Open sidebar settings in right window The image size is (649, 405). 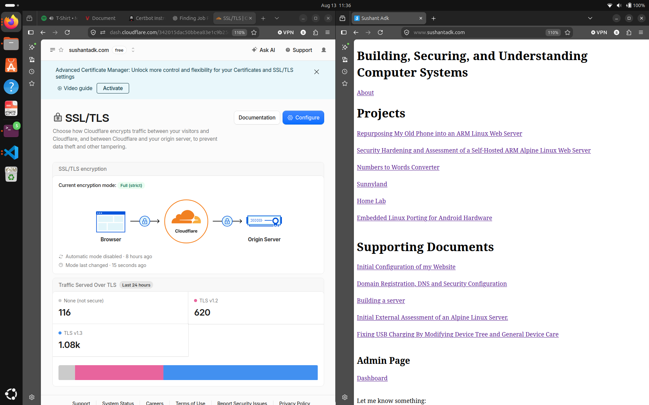point(345,397)
